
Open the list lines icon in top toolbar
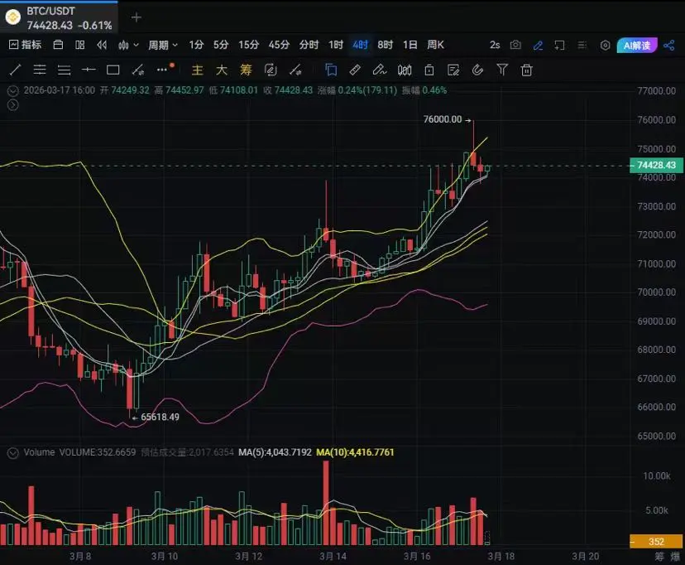tap(582, 45)
